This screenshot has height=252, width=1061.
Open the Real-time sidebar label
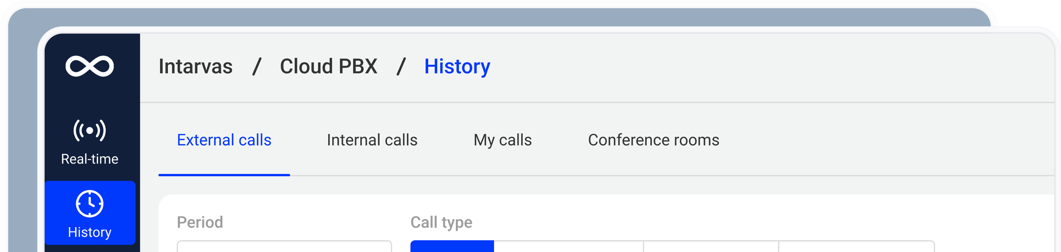[89, 159]
